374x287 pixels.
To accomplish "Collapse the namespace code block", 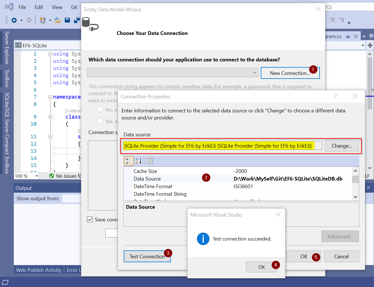I will [50, 97].
